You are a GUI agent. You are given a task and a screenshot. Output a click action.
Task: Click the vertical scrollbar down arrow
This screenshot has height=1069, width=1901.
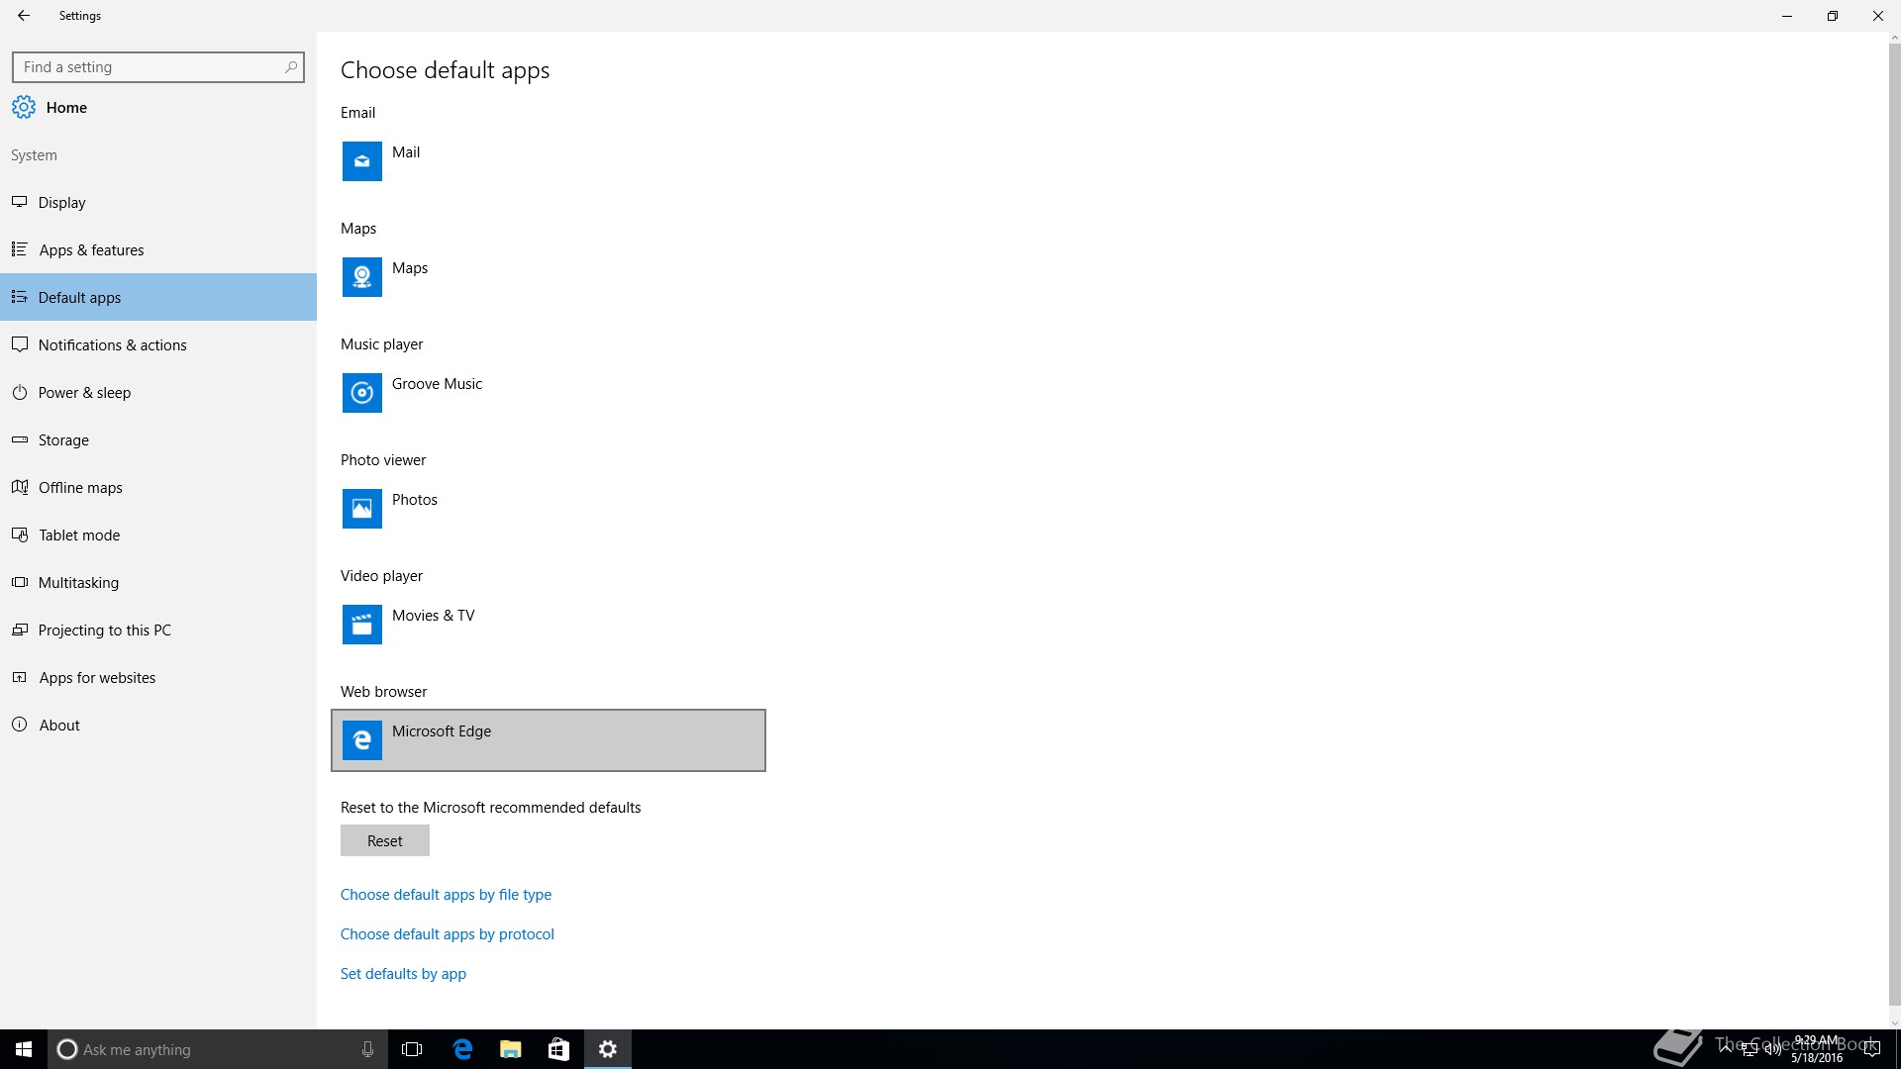[1894, 1023]
